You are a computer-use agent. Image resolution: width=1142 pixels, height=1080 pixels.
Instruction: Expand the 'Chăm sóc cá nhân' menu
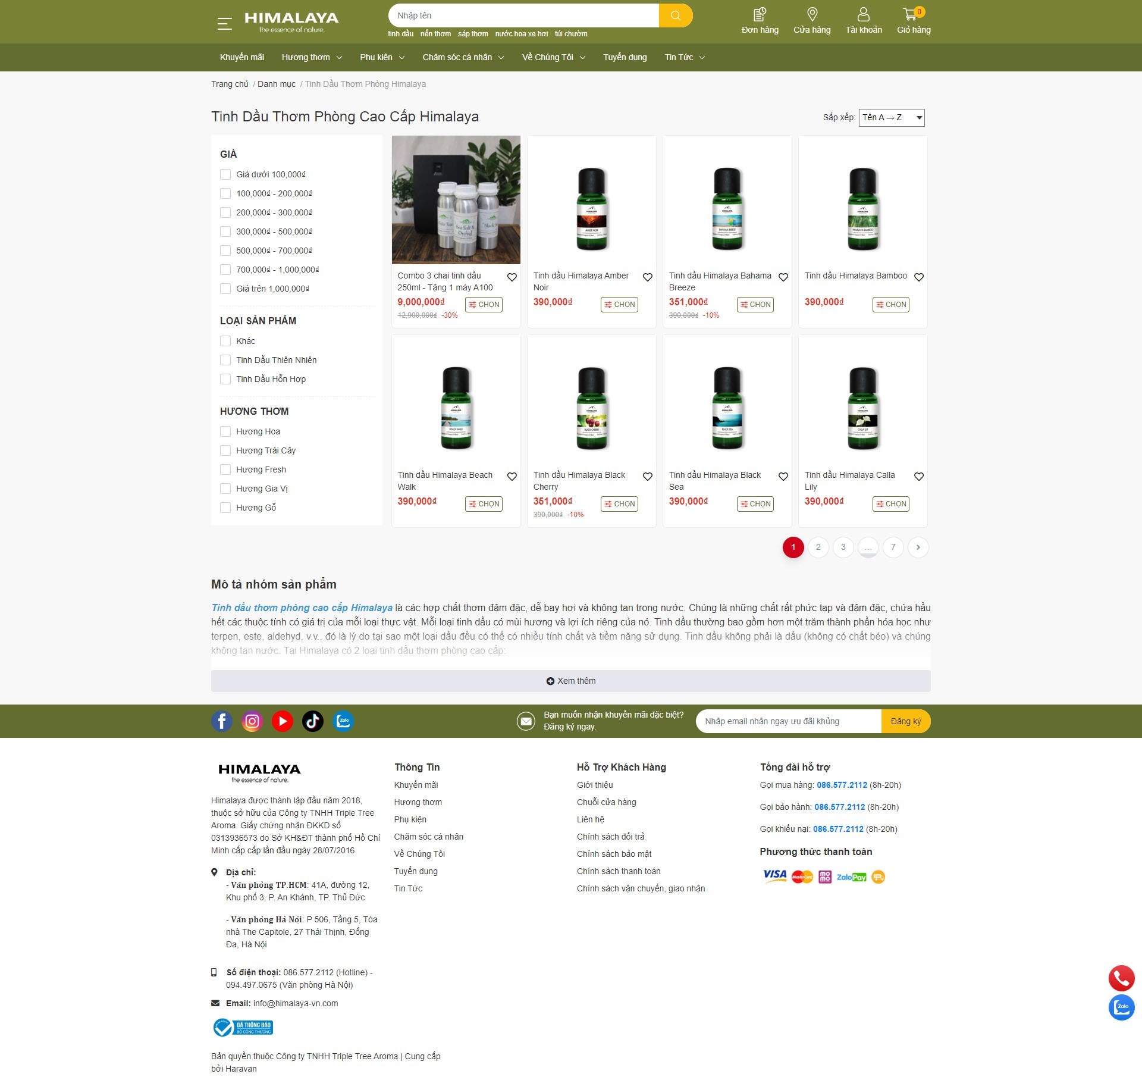coord(463,57)
